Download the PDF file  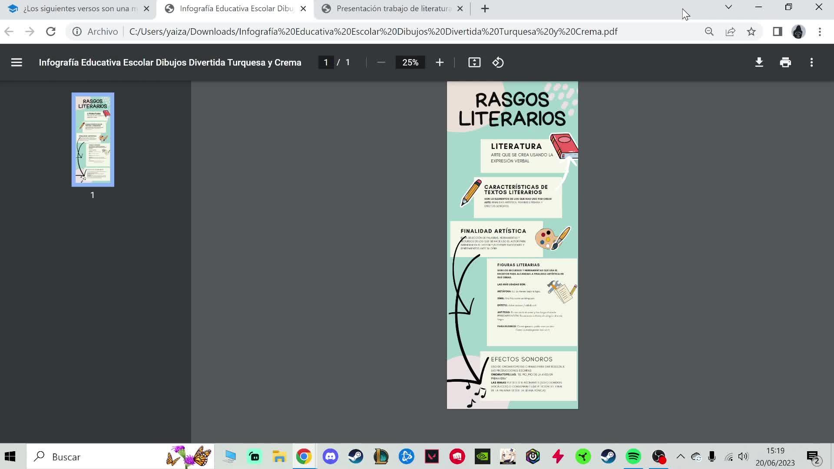[x=759, y=63]
